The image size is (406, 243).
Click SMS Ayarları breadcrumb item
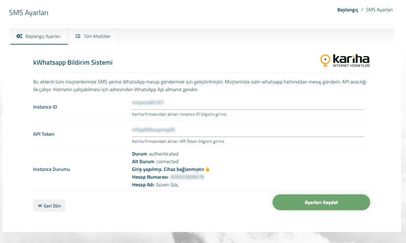(379, 10)
